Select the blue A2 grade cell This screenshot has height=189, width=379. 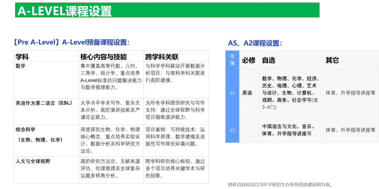pyautogui.click(x=232, y=130)
